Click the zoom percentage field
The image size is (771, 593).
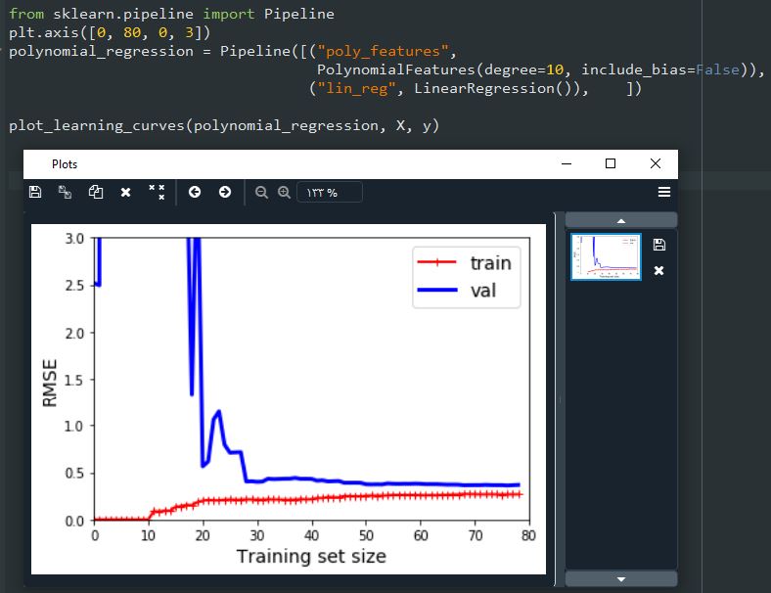[329, 192]
